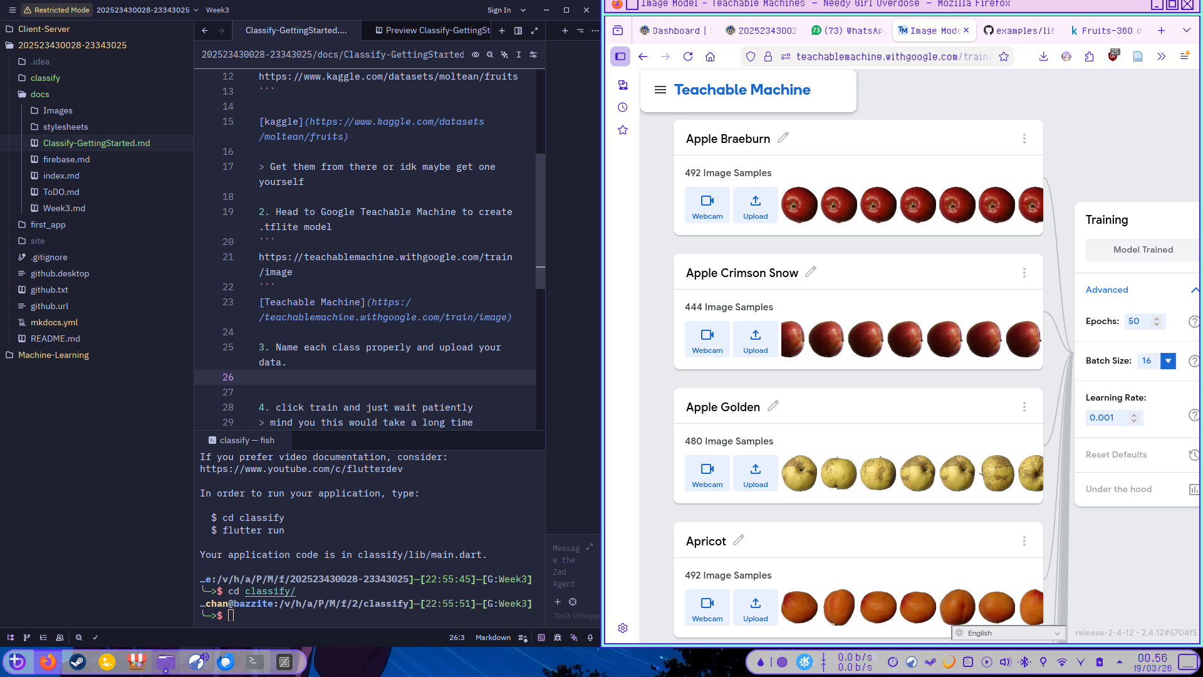The height and width of the screenshot is (677, 1203).
Task: Toggle the markdown preview eye icon
Action: [x=476, y=55]
